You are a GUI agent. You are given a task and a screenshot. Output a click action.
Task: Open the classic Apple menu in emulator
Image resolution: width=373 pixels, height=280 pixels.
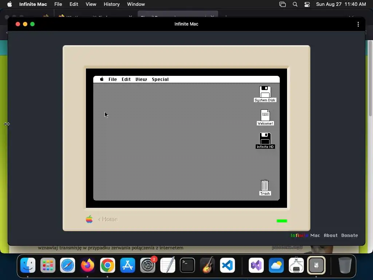tap(102, 79)
